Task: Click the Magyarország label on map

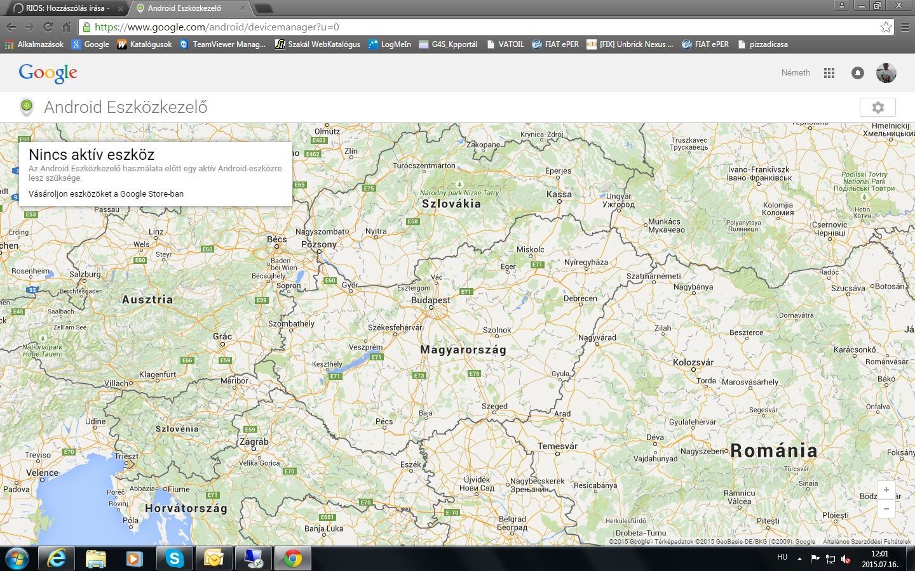Action: click(463, 350)
